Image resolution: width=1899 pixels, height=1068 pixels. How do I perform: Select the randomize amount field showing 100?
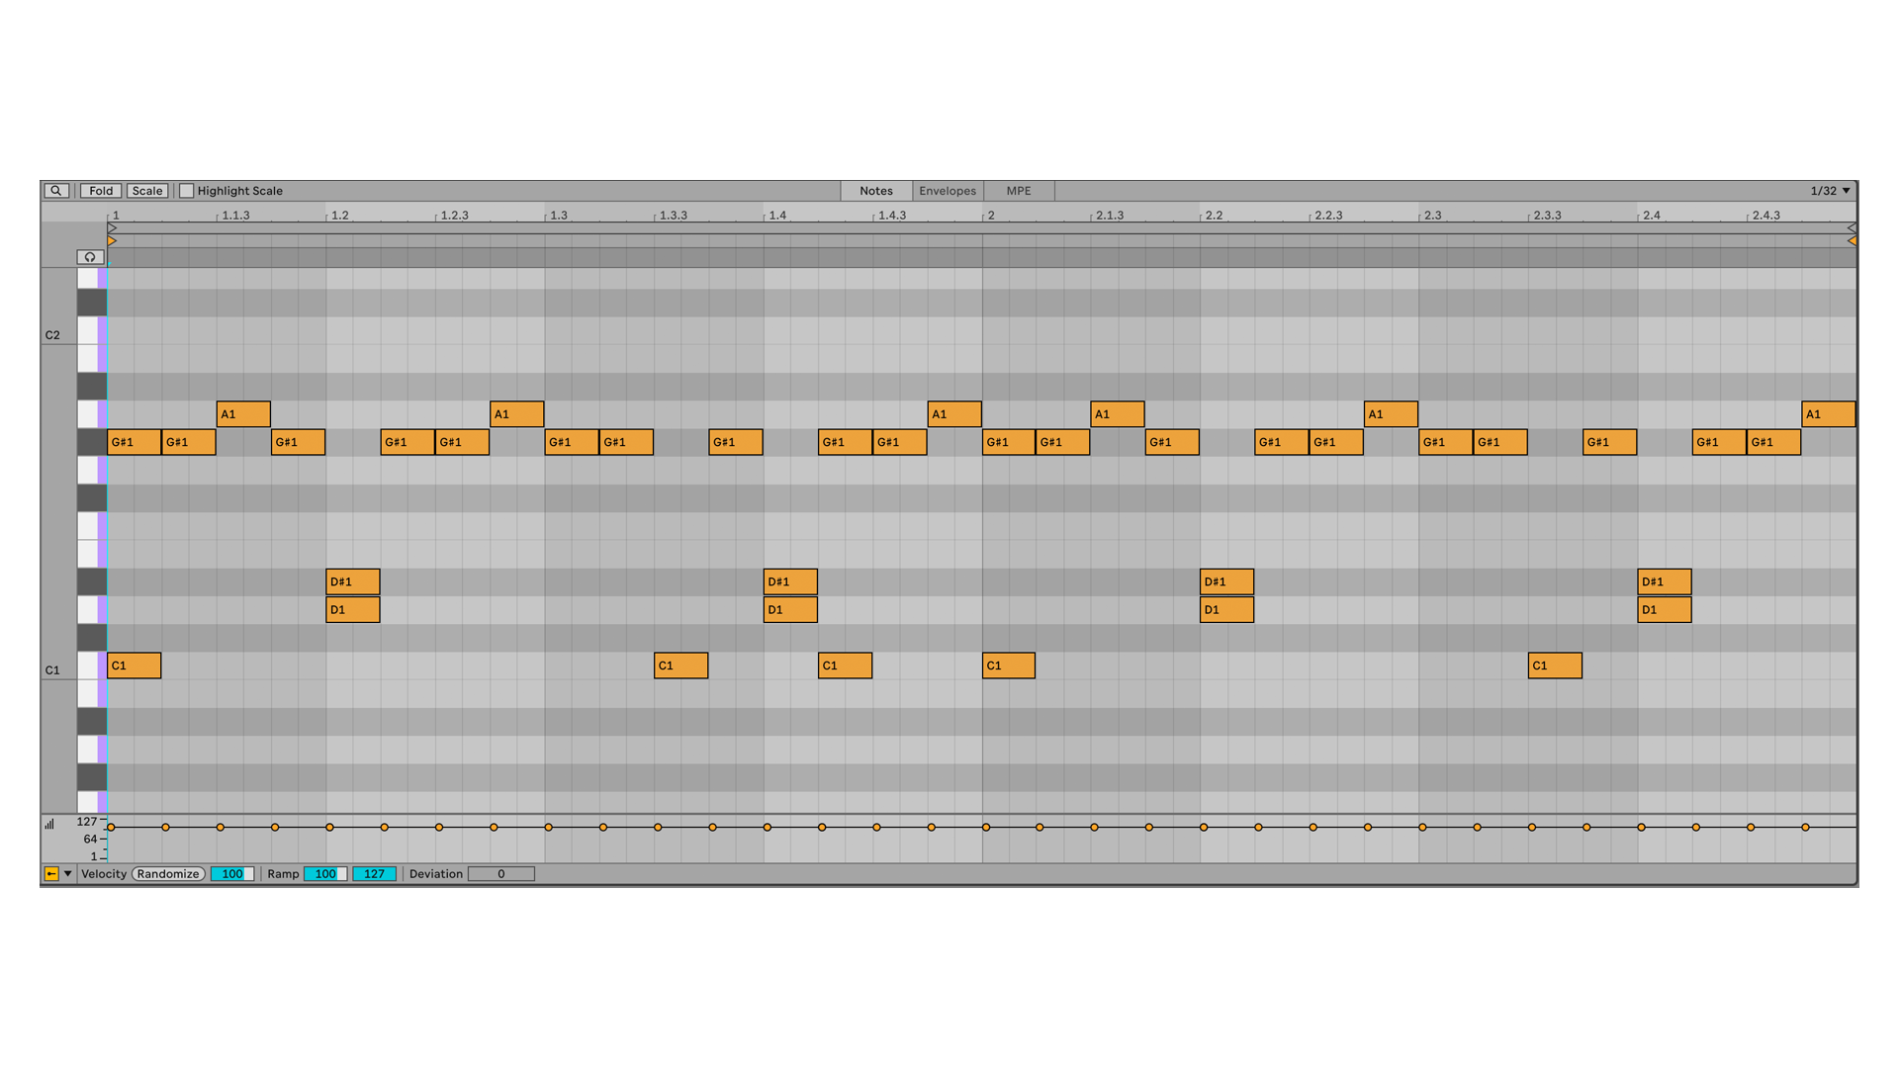232,874
